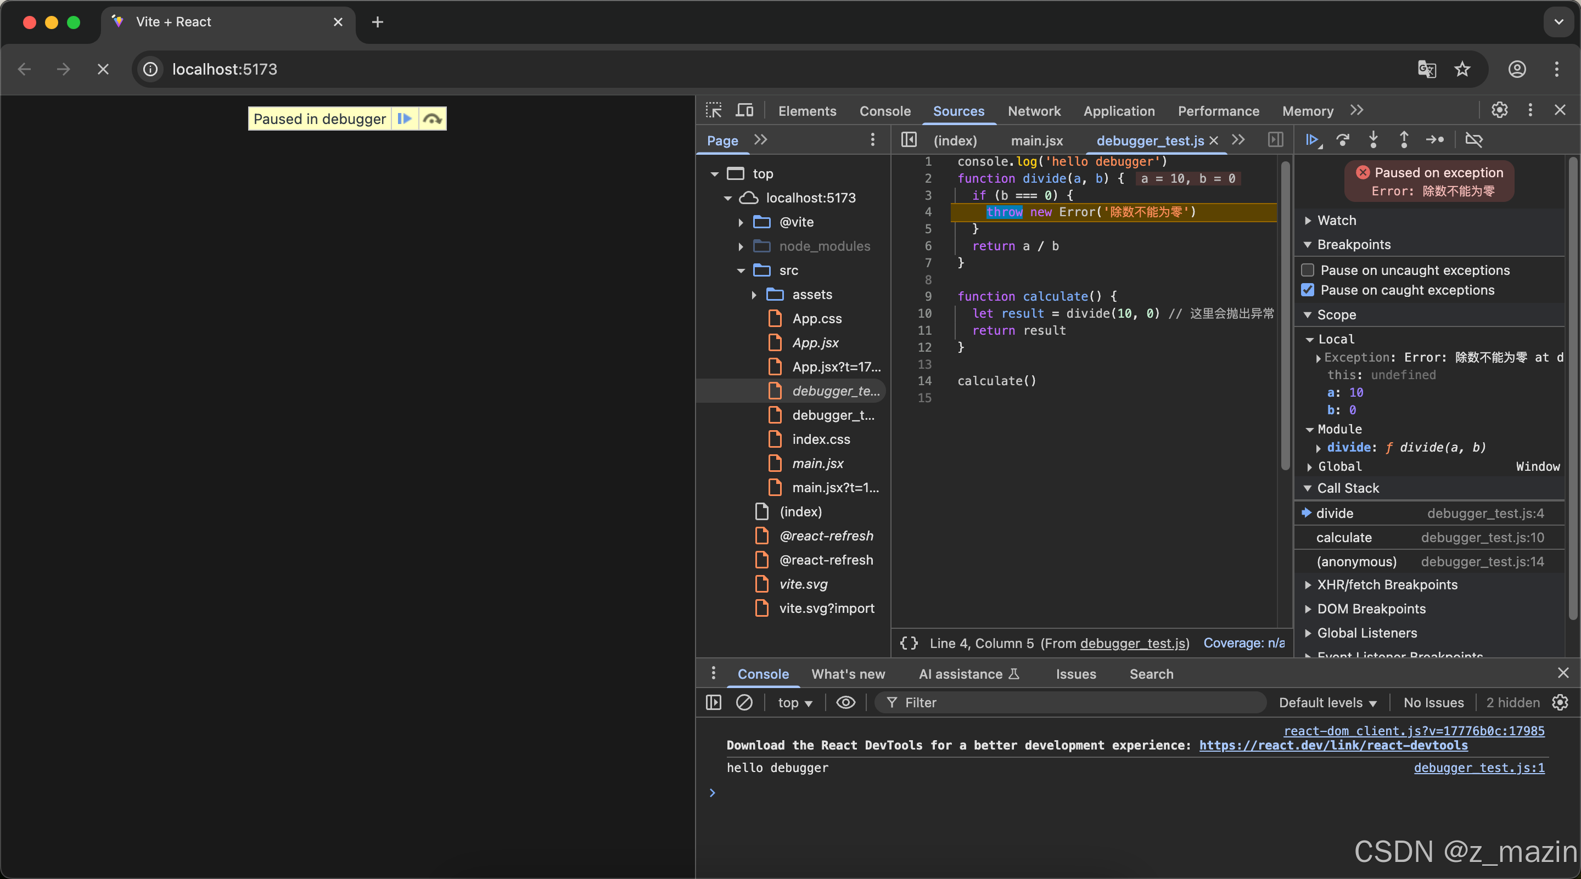Collapse the src folder
The image size is (1581, 879).
click(x=741, y=271)
